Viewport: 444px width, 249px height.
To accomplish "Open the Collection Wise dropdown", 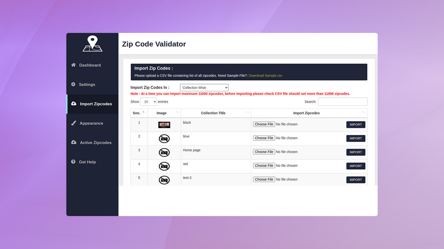I will click(204, 87).
